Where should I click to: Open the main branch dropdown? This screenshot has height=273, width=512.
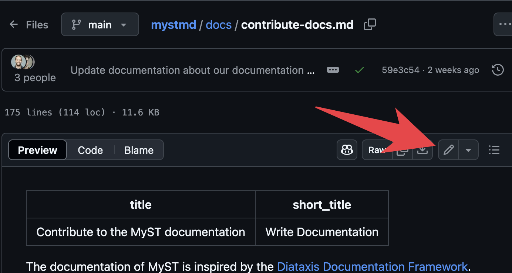tap(100, 24)
